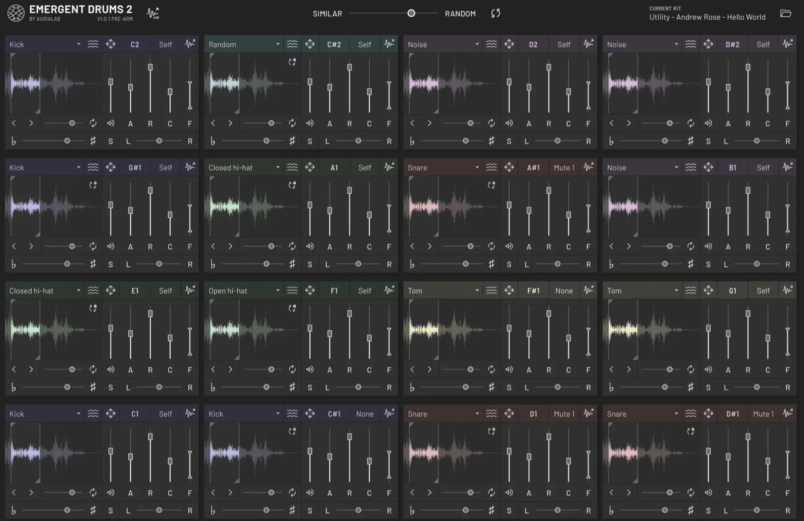Open the Open hi-hat dropdown on the F1 pad

244,290
